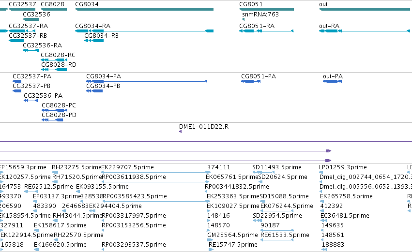Click EST EC36481.5prime

point(345,216)
